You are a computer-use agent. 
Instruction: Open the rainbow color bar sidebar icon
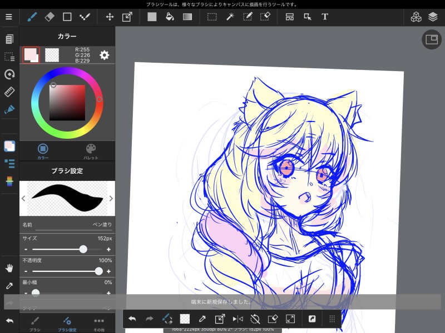9,181
